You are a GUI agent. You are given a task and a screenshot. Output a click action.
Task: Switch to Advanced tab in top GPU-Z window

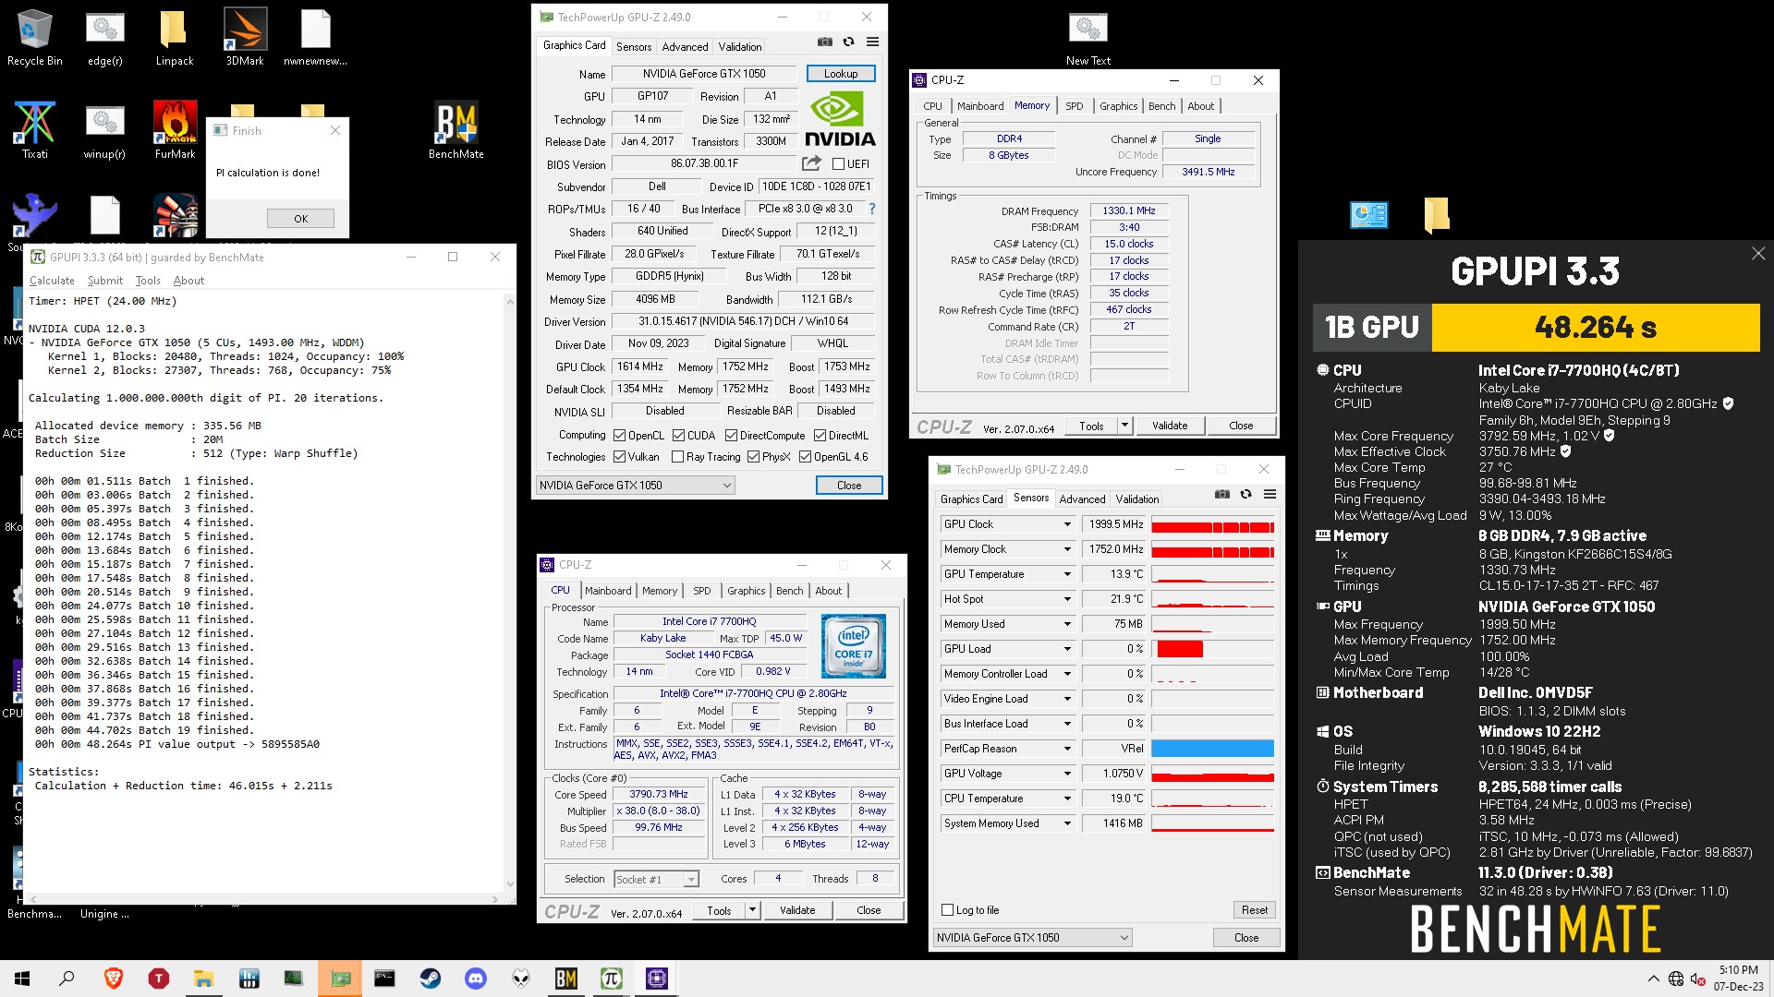point(685,47)
